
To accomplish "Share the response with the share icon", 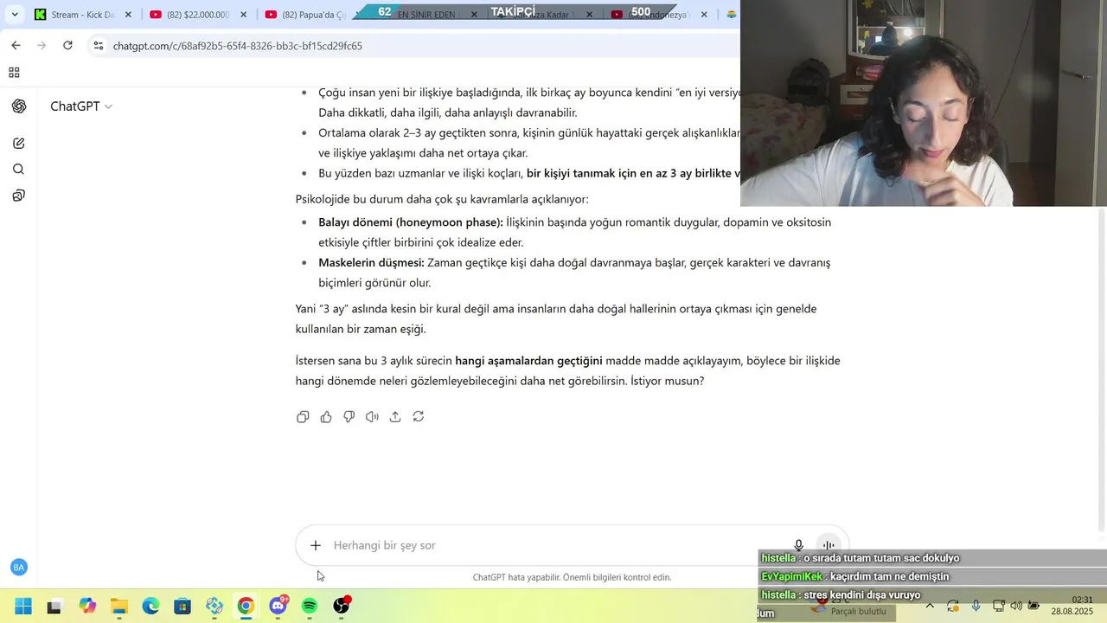I will point(395,417).
